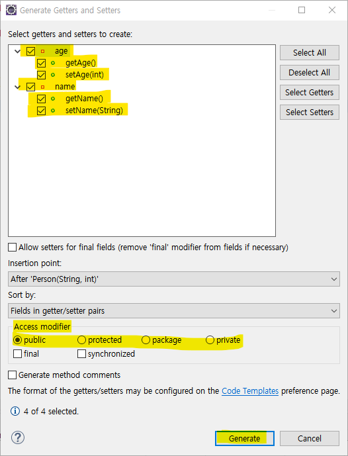Click the Generate button

(x=245, y=438)
